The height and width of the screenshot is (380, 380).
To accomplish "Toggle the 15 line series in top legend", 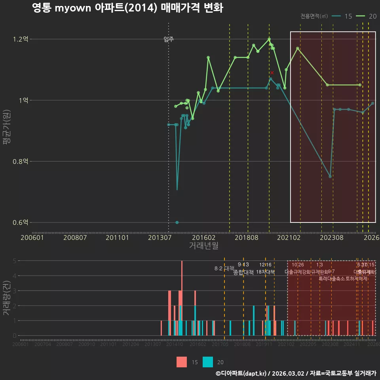I will coord(342,16).
